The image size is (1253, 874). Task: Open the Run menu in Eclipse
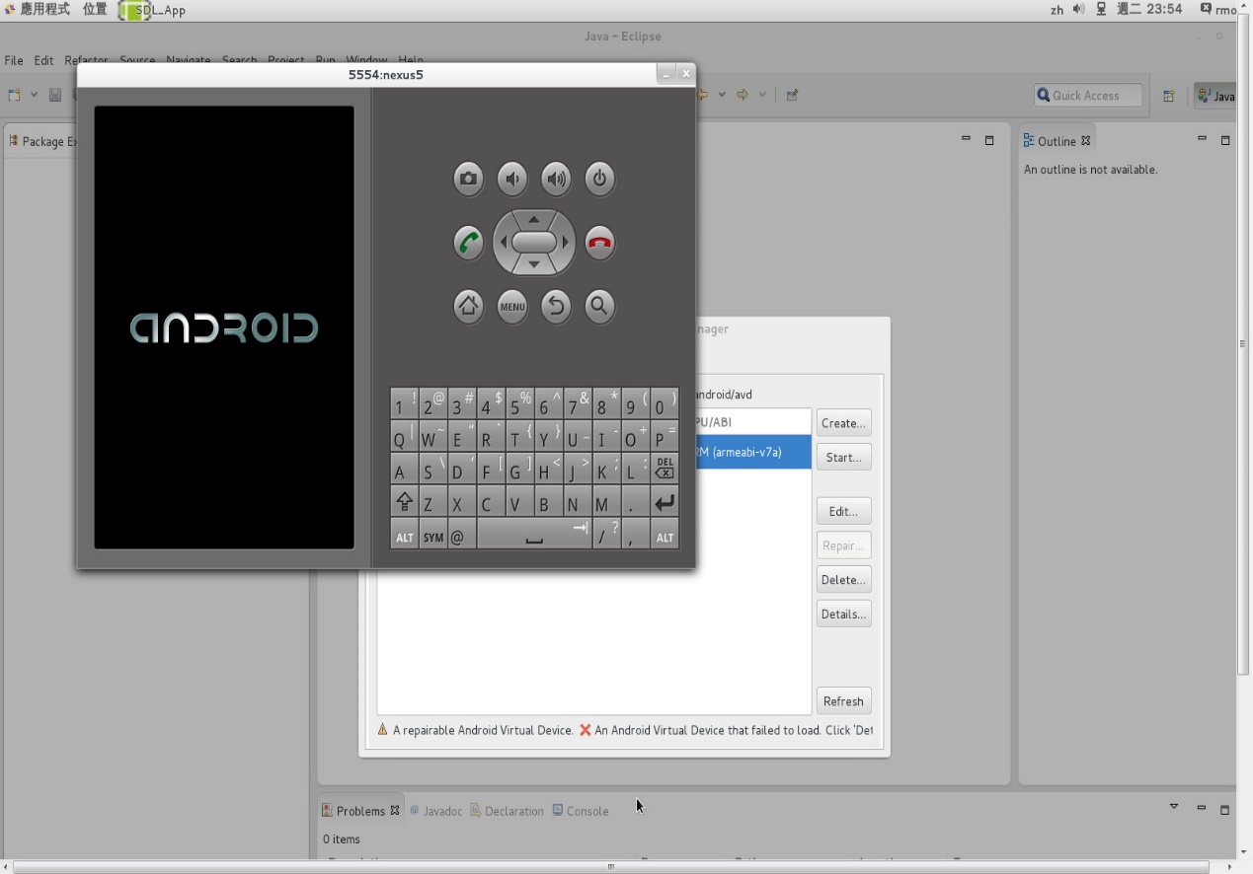click(x=325, y=60)
